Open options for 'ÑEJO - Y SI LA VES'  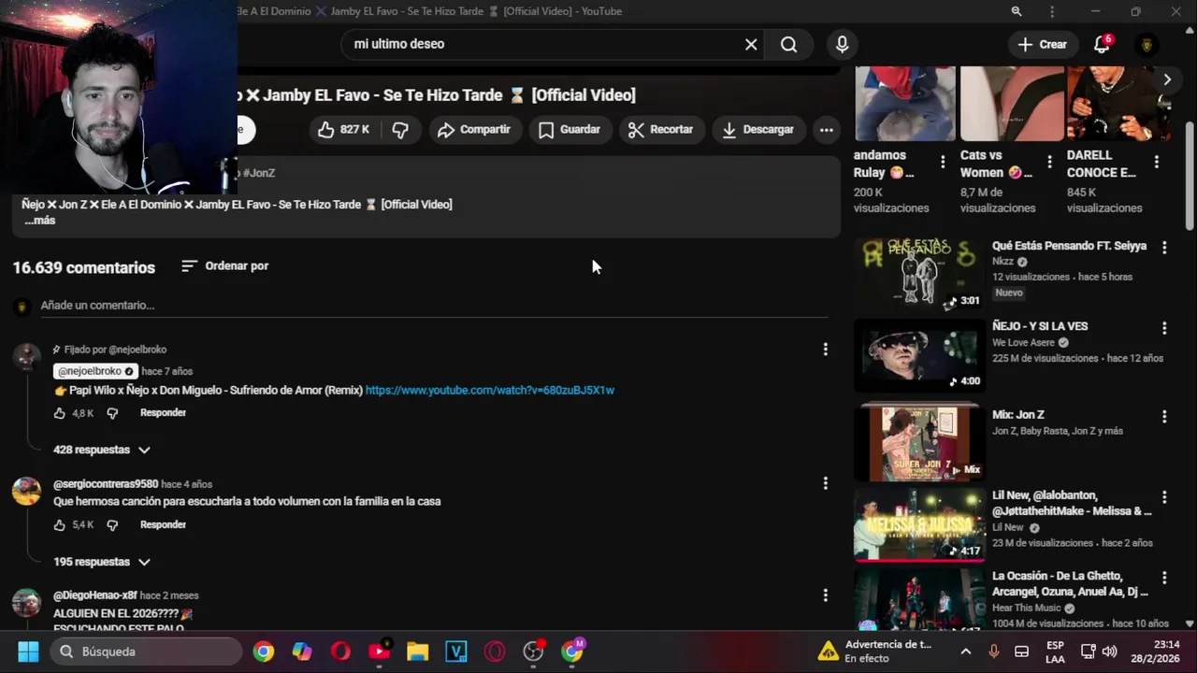[x=1164, y=328]
